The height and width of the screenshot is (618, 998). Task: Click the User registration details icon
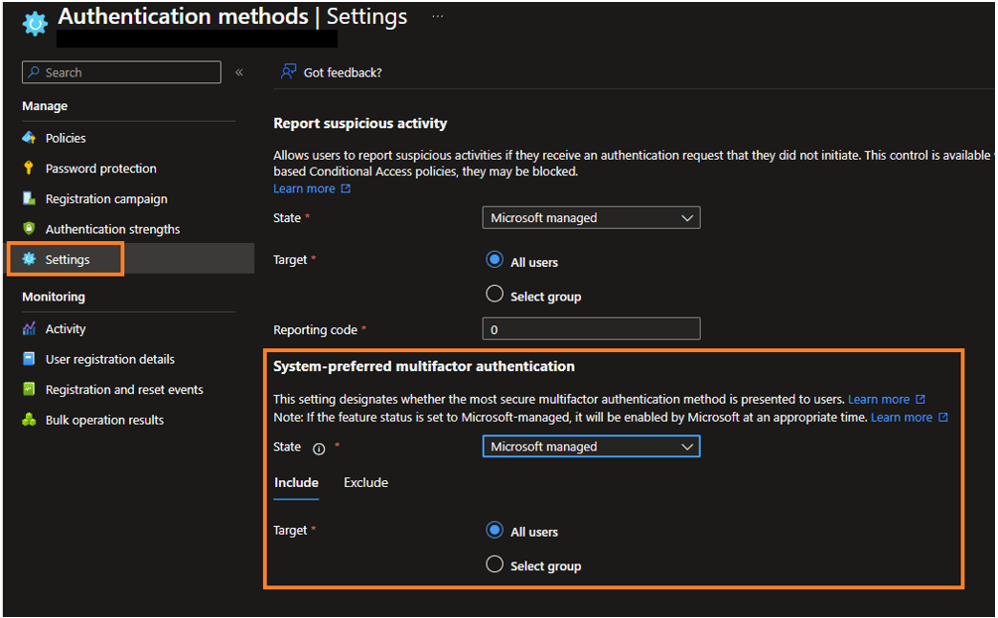(29, 358)
